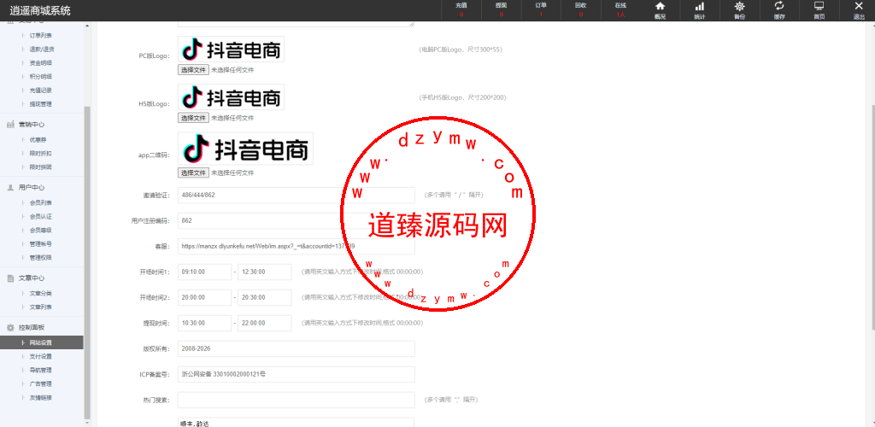
Task: Open 会员认证 in the sidebar
Action: pos(41,216)
